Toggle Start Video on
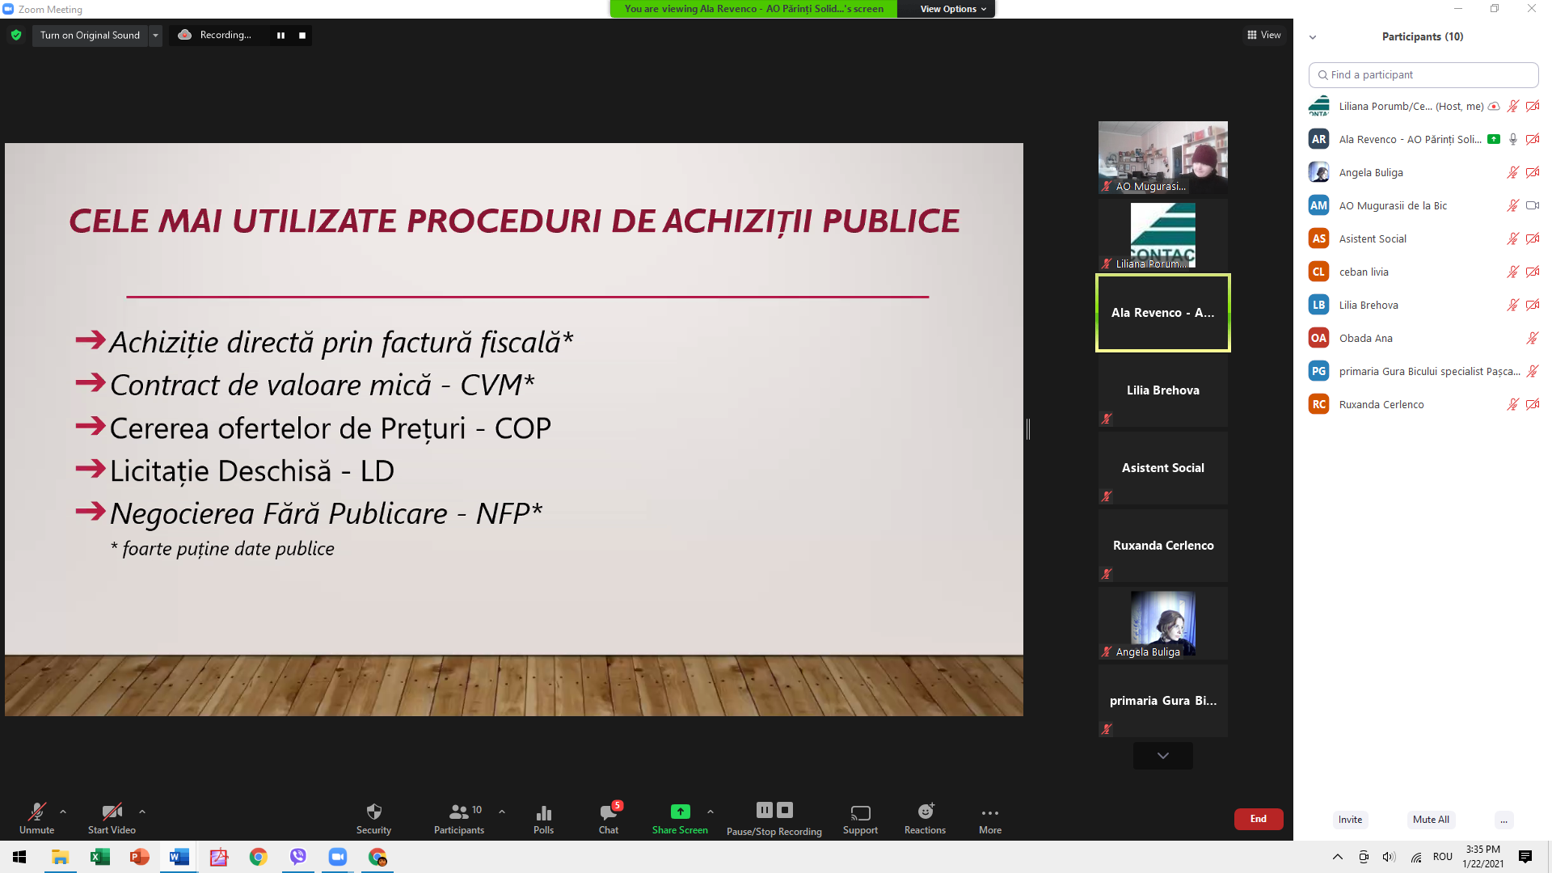Image resolution: width=1552 pixels, height=873 pixels. [112, 812]
